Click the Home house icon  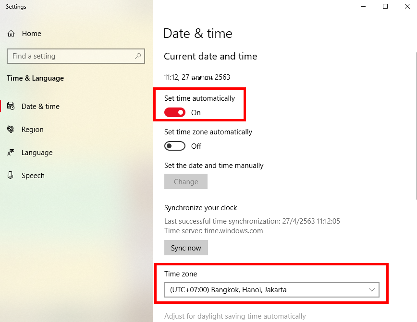click(x=11, y=34)
